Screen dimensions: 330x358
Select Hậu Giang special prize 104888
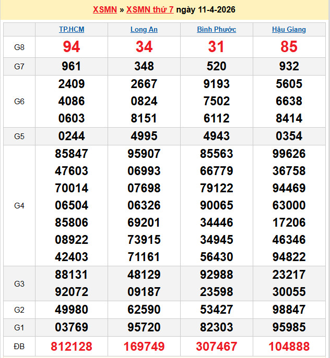point(289,347)
